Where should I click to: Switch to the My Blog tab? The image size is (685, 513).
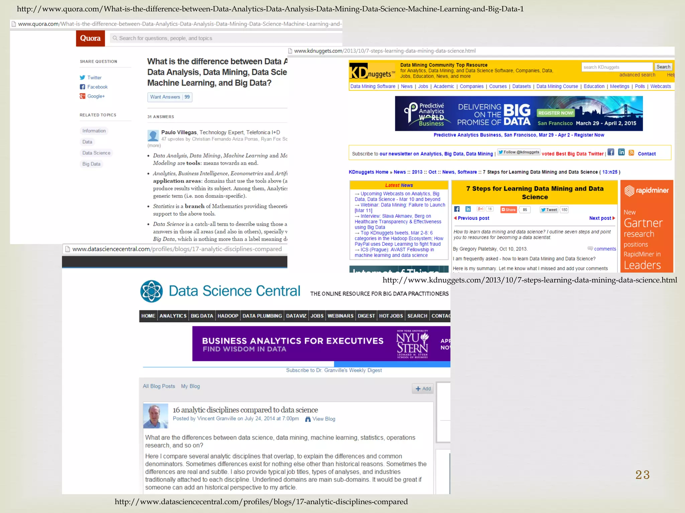pos(190,386)
